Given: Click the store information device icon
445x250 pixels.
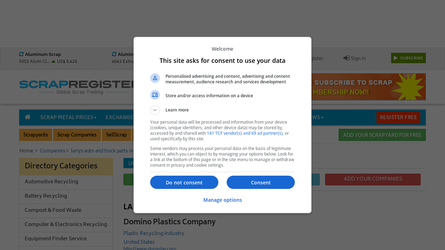Looking at the screenshot, I should click(x=155, y=96).
